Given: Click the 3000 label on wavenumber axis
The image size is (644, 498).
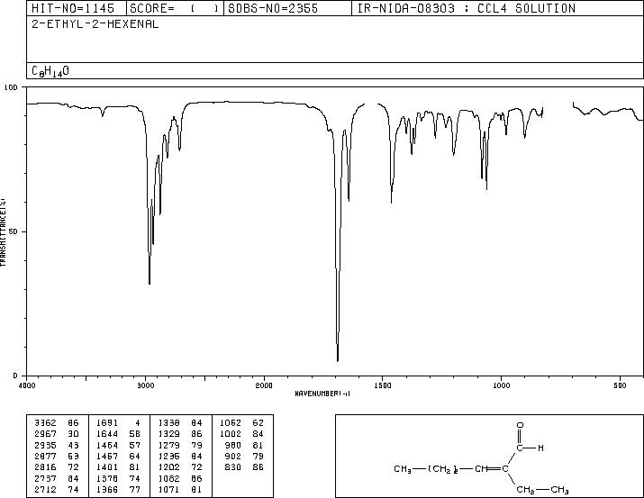Looking at the screenshot, I should click(145, 385).
